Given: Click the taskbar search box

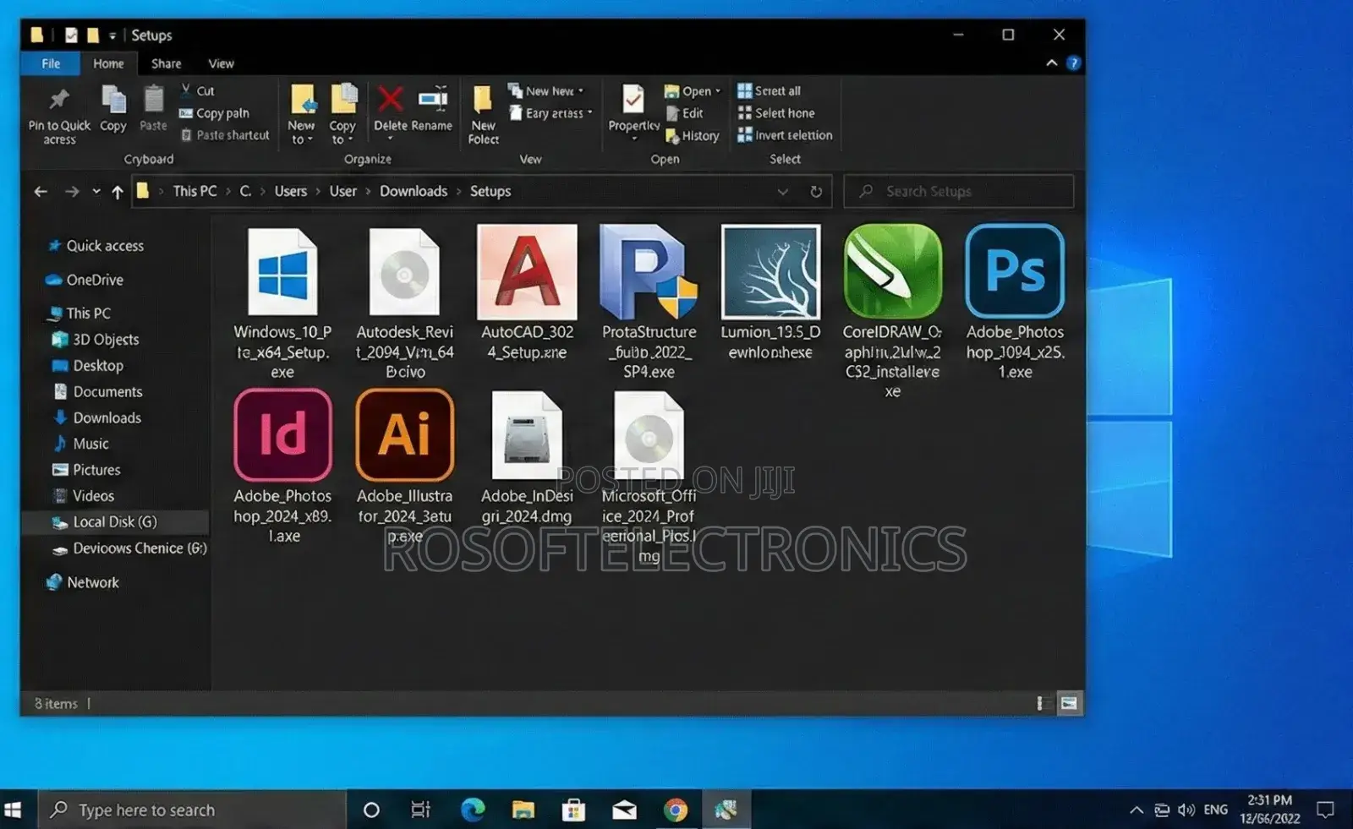Looking at the screenshot, I should click(x=192, y=810).
